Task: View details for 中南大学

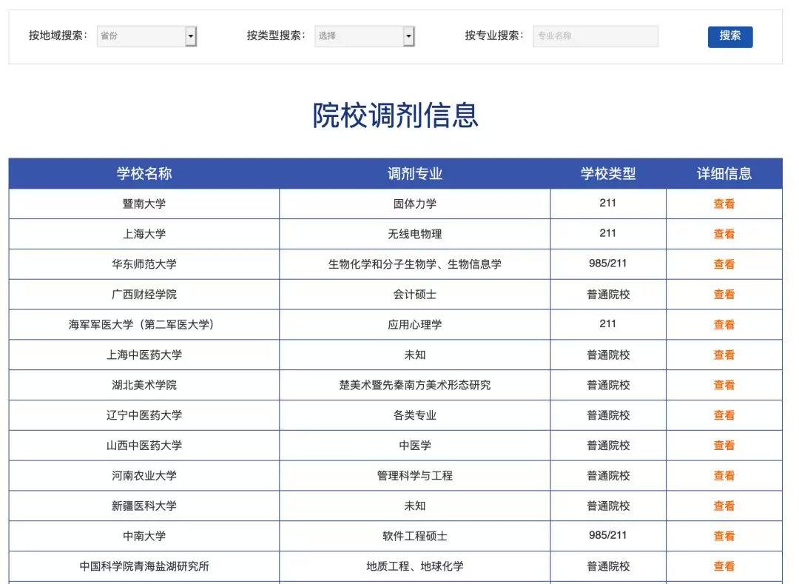Action: click(x=724, y=536)
